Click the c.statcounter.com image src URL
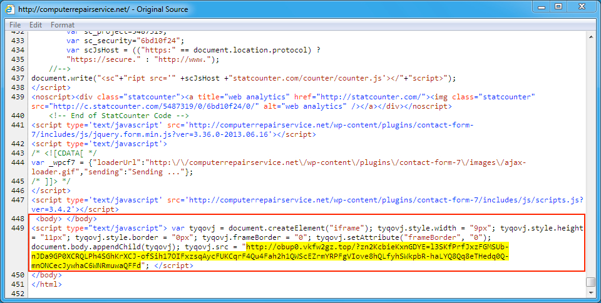This screenshot has width=601, height=303. (154, 106)
